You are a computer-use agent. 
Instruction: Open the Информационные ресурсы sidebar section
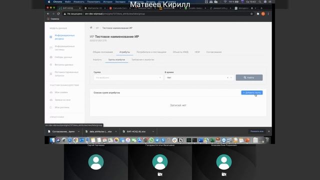(x=64, y=37)
